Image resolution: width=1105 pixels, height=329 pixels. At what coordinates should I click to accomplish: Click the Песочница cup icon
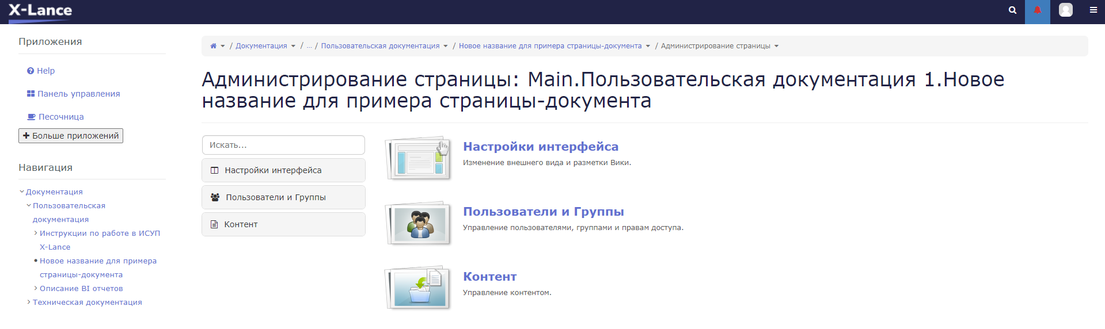tap(32, 117)
